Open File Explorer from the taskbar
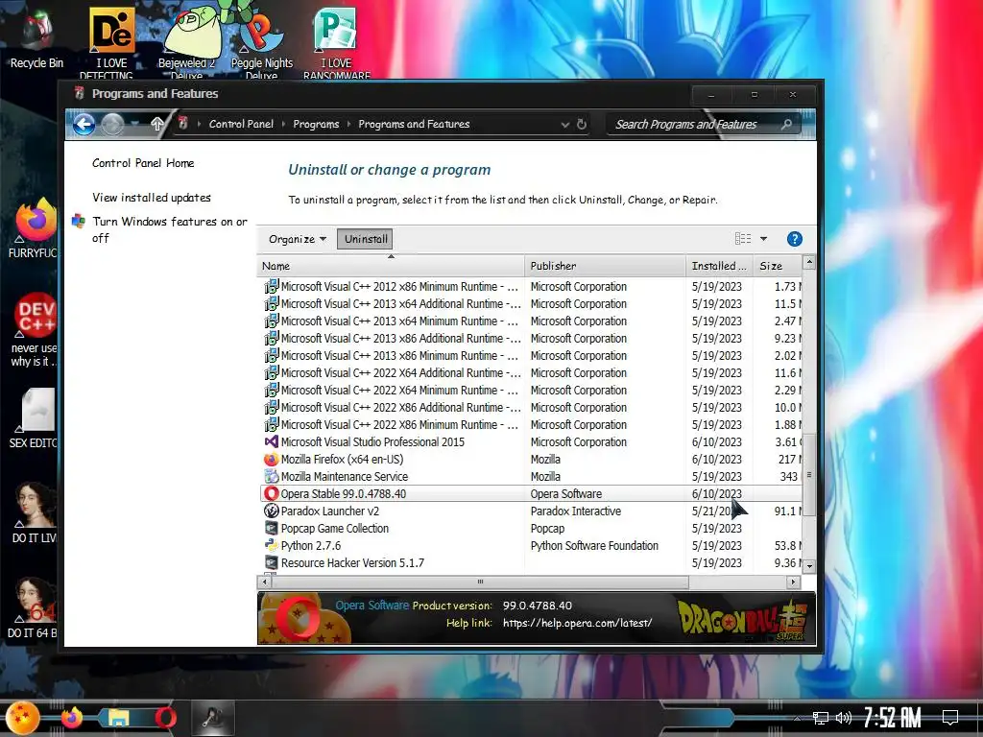Viewport: 983px width, 737px height. point(118,718)
